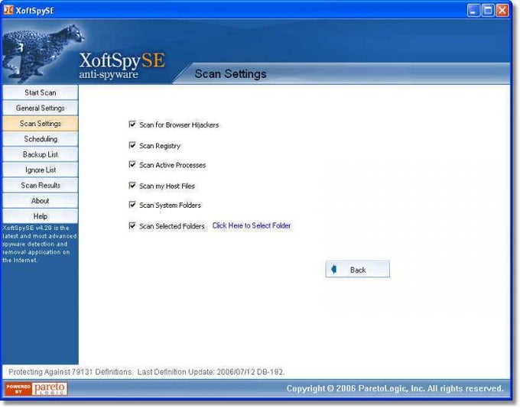Image resolution: width=520 pixels, height=408 pixels.
Task: Uncheck Scan System Folders
Action: pos(132,205)
